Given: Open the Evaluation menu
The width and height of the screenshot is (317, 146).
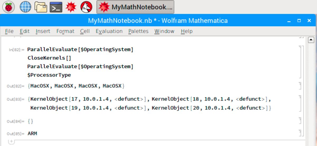Looking at the screenshot, I should pos(109,31).
